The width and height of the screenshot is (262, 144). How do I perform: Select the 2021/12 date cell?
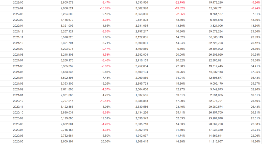[x=18, y=32]
